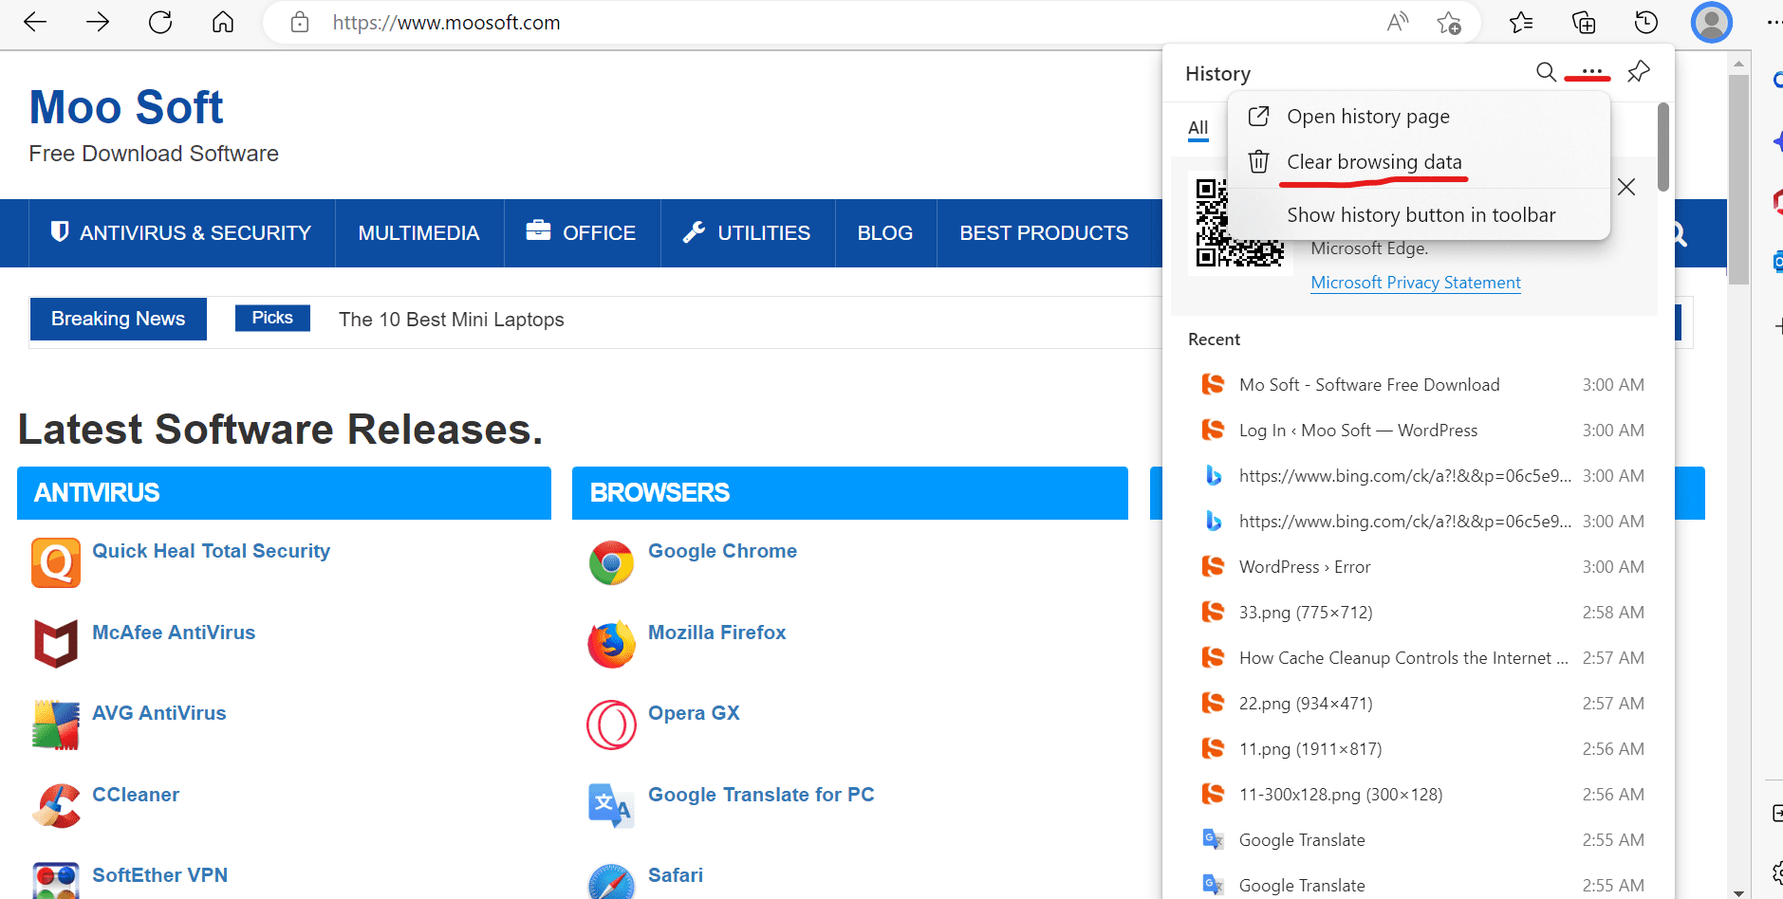Viewport: 1783px width, 899px height.
Task: Click the Firefox logo icon
Action: point(611,645)
